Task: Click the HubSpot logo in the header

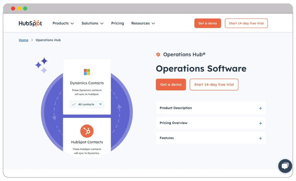Action: [x=30, y=23]
